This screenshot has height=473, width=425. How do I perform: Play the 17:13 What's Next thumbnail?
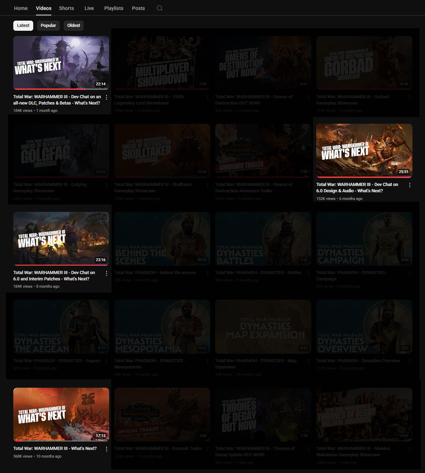point(61,415)
